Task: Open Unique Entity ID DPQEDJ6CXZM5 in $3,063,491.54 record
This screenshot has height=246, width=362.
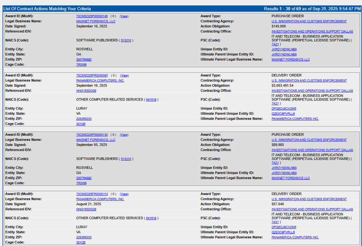Action: coord(284,108)
